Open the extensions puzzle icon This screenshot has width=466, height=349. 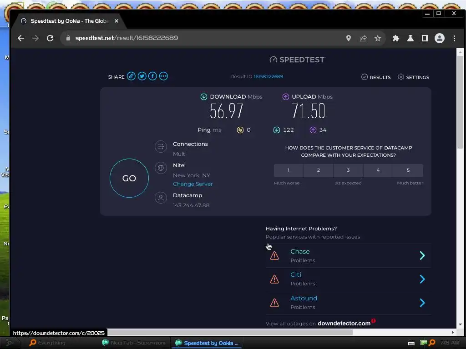(x=395, y=38)
